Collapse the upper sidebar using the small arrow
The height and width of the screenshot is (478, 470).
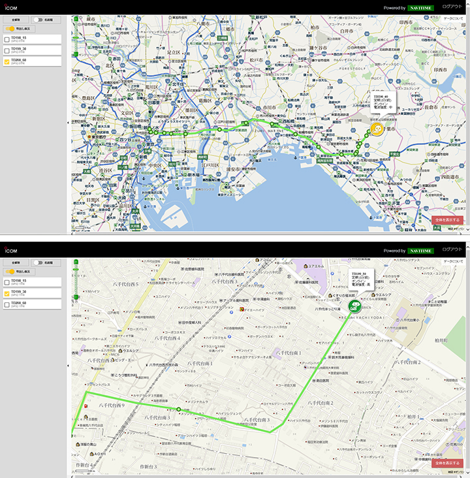point(69,123)
